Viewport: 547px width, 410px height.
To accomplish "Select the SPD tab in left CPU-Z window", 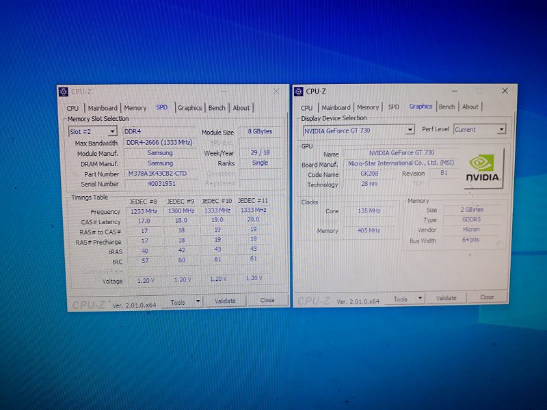I will [161, 107].
